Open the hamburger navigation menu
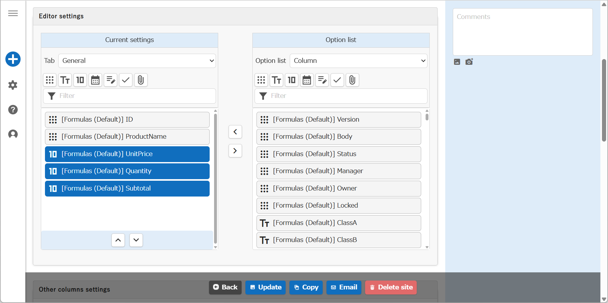Image resolution: width=608 pixels, height=303 pixels. pyautogui.click(x=13, y=13)
